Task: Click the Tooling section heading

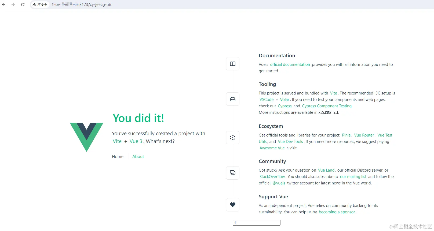Action: 267,84
